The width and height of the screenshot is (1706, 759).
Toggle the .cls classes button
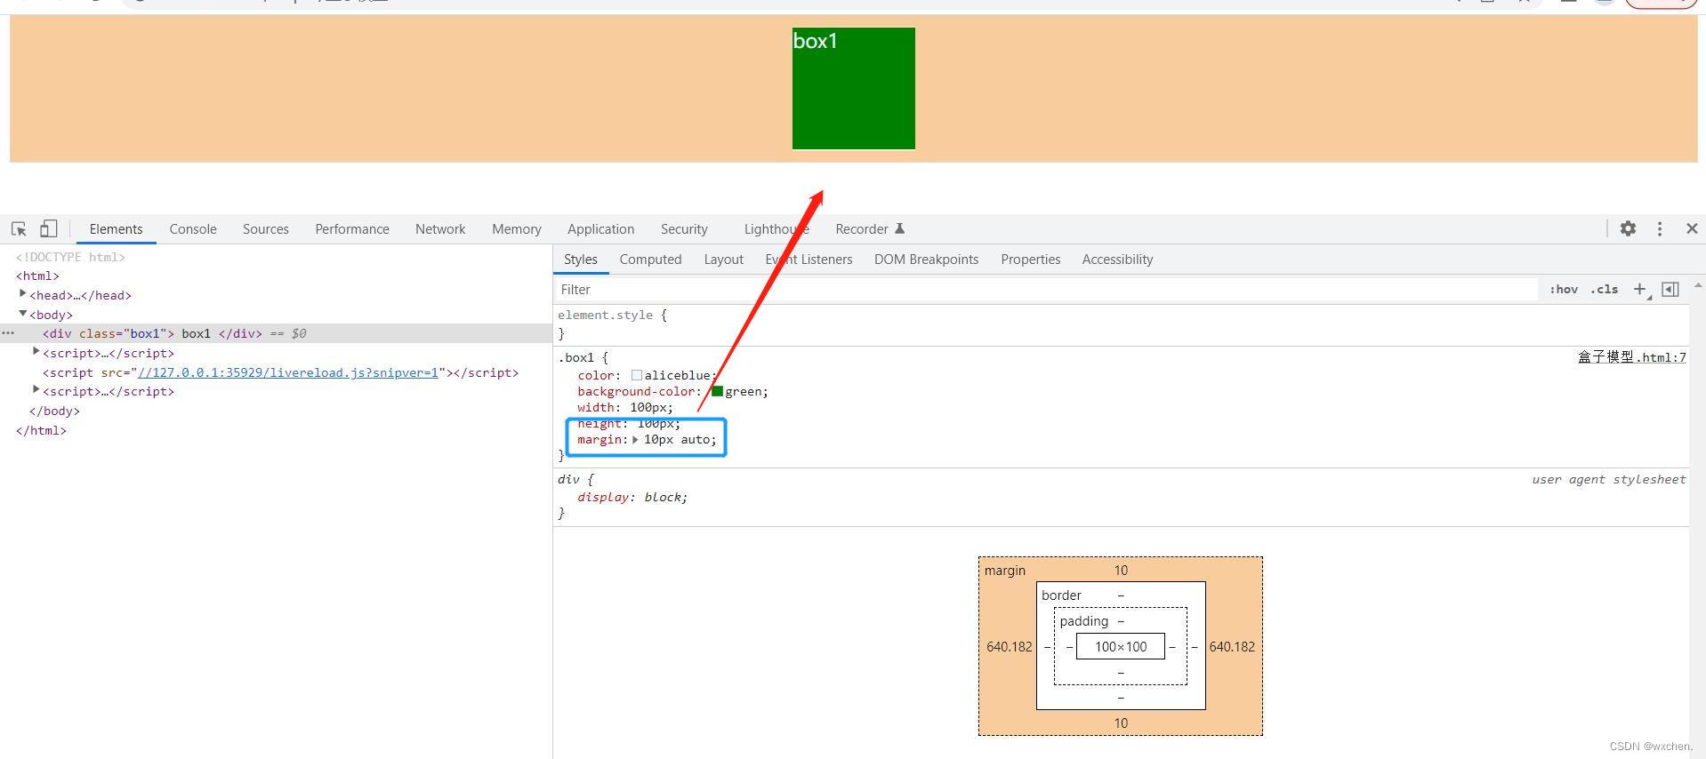1605,290
